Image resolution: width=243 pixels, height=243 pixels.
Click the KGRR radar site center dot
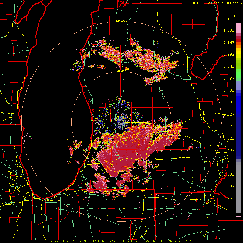pyautogui.click(x=121, y=122)
